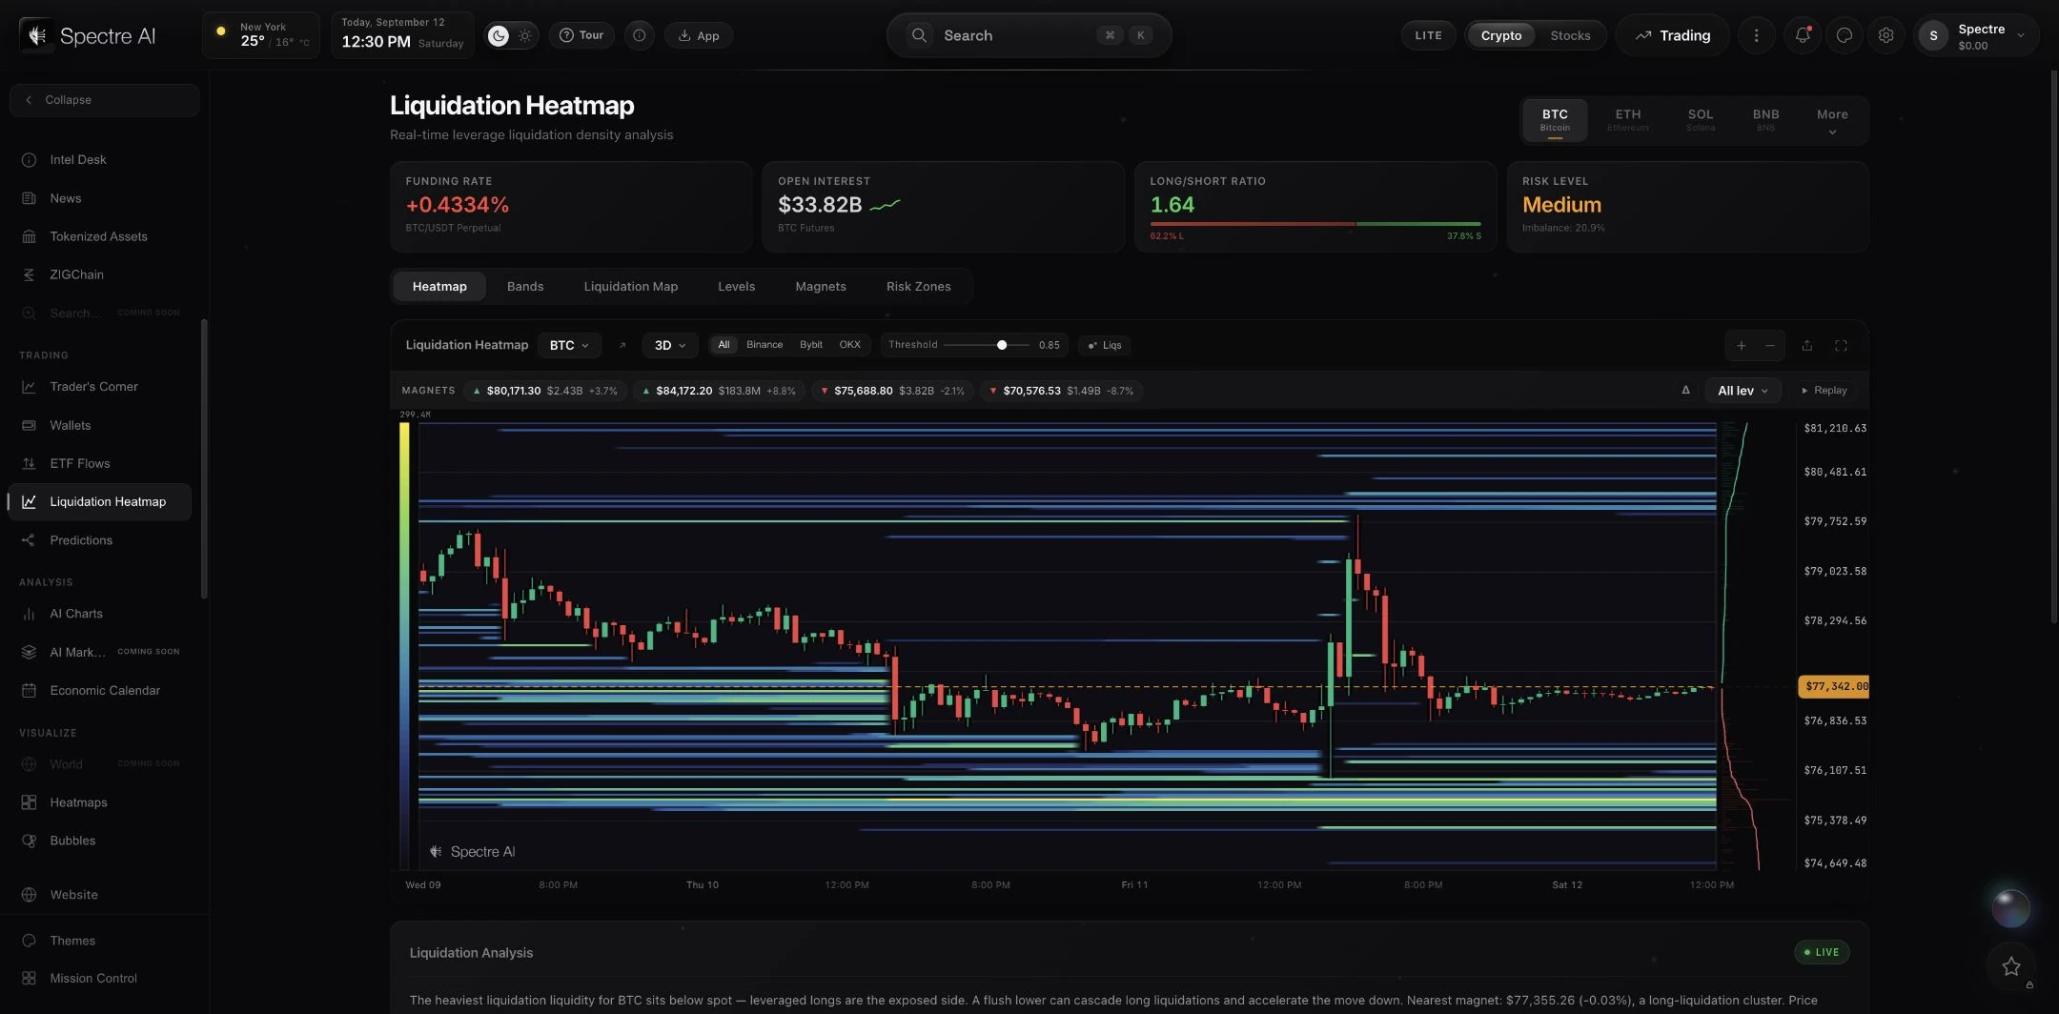Open BTC symbol dropdown in chart toolbar
Screen dimensions: 2059x1014
(569, 345)
